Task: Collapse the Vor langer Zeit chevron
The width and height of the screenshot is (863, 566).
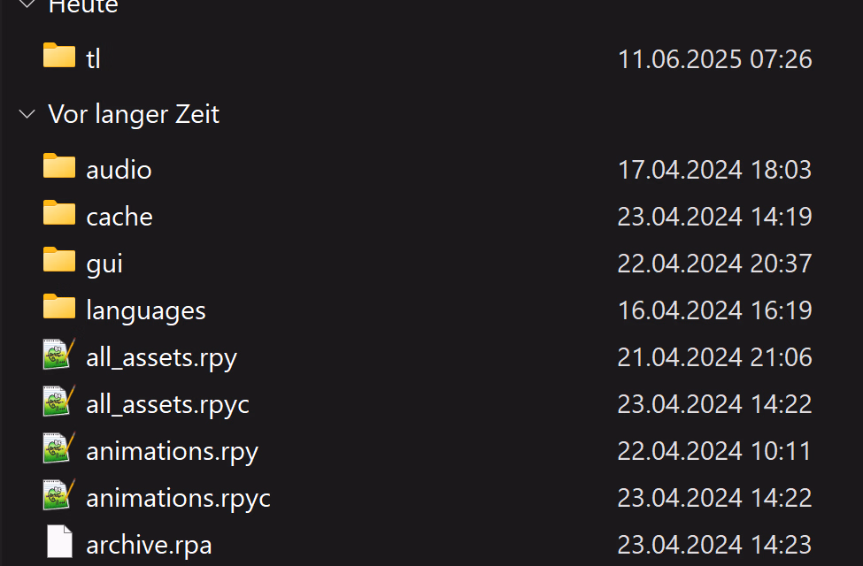Action: [x=27, y=114]
